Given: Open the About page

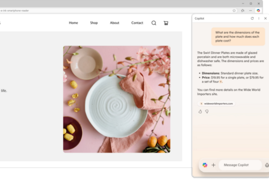Looking at the screenshot, I should (x=114, y=23).
